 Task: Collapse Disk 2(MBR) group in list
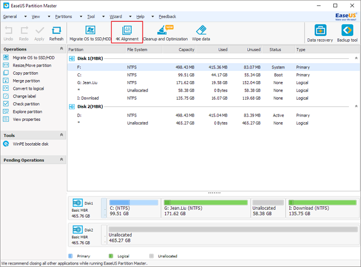(x=356, y=106)
